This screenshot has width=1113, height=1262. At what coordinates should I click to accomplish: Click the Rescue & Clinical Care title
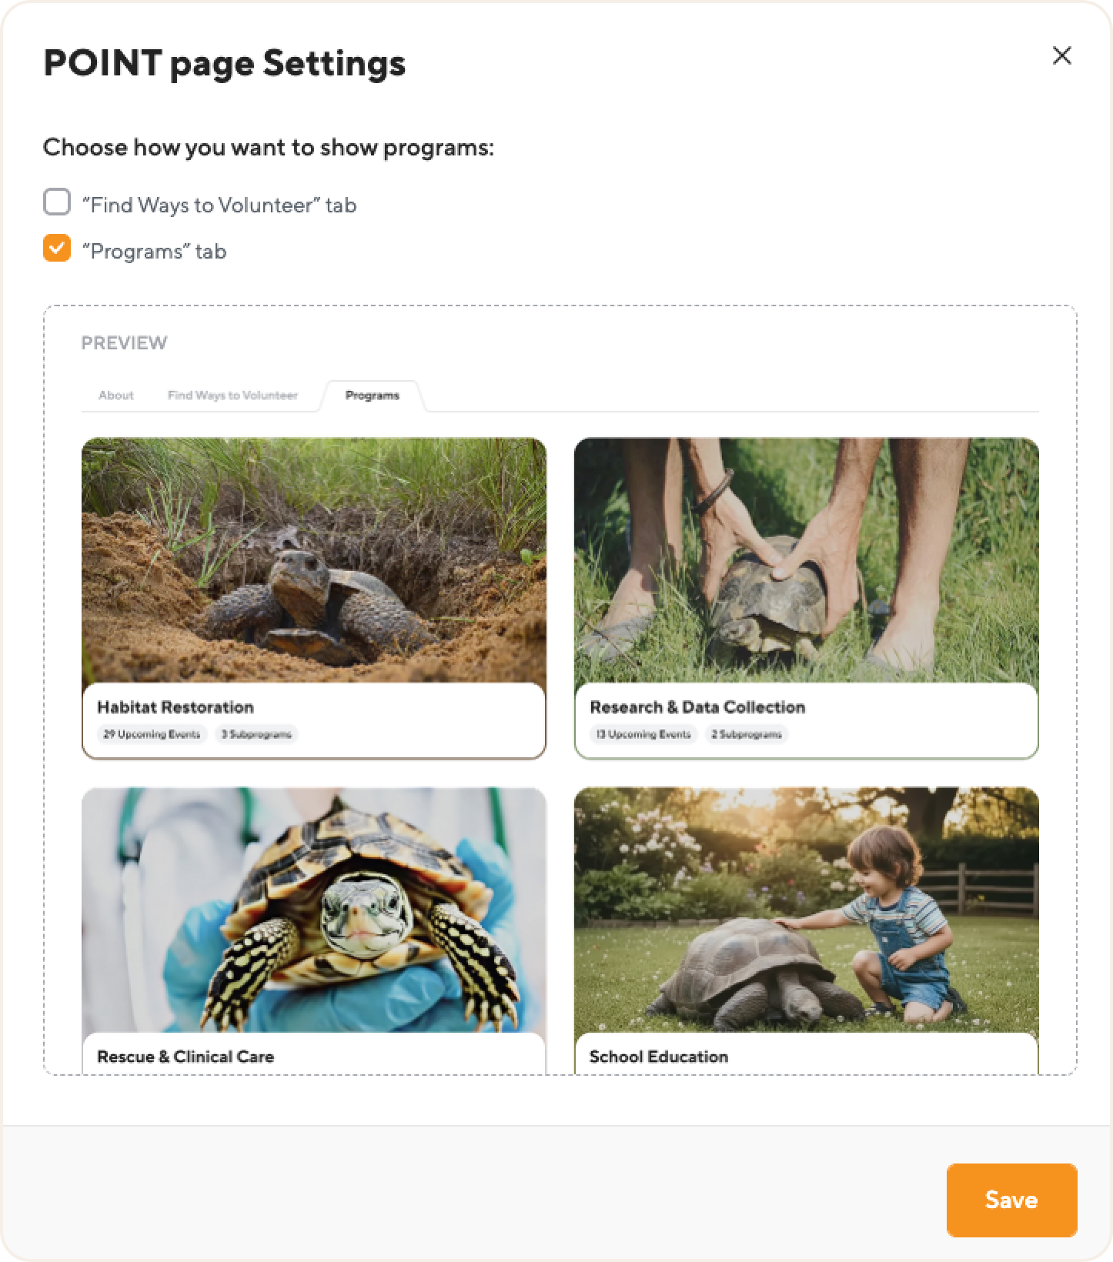pyautogui.click(x=185, y=1057)
